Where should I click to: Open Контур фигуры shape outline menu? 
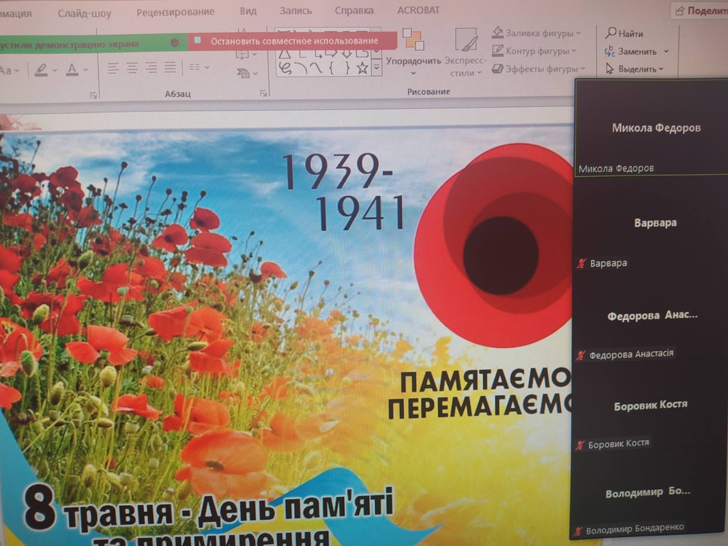pos(534,51)
